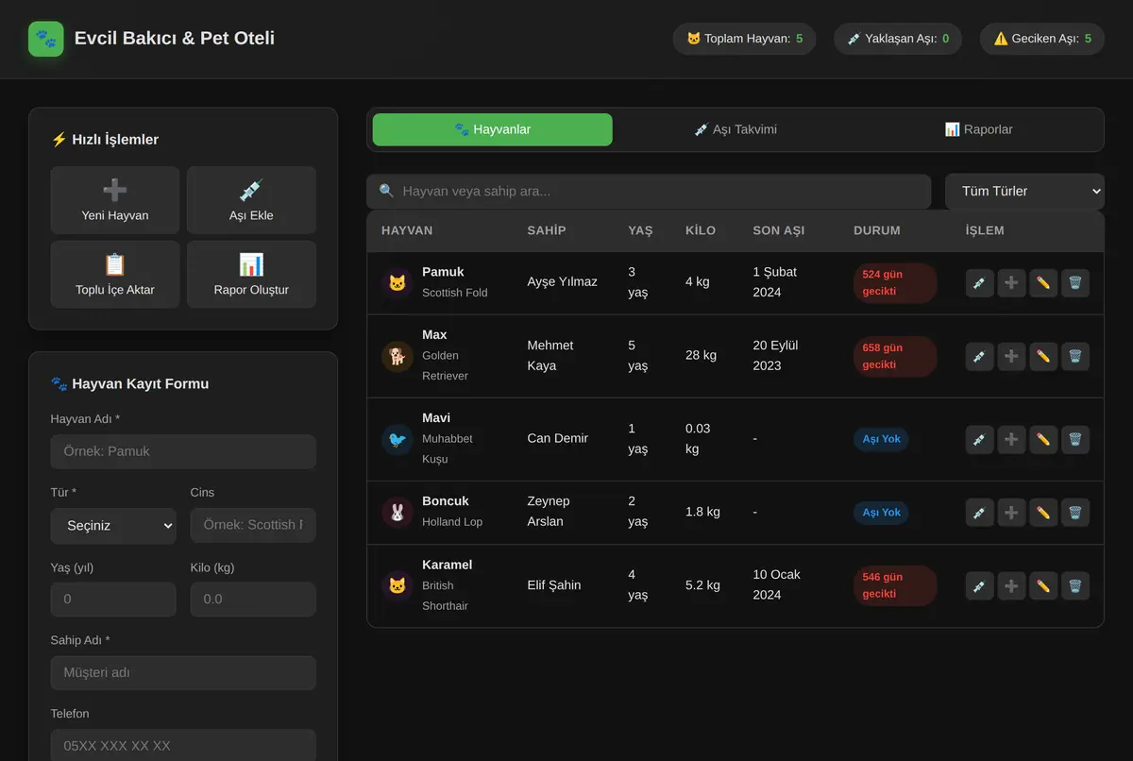Click the vaccine syringe icon in Pamuk's row
This screenshot has width=1133, height=761.
click(979, 282)
